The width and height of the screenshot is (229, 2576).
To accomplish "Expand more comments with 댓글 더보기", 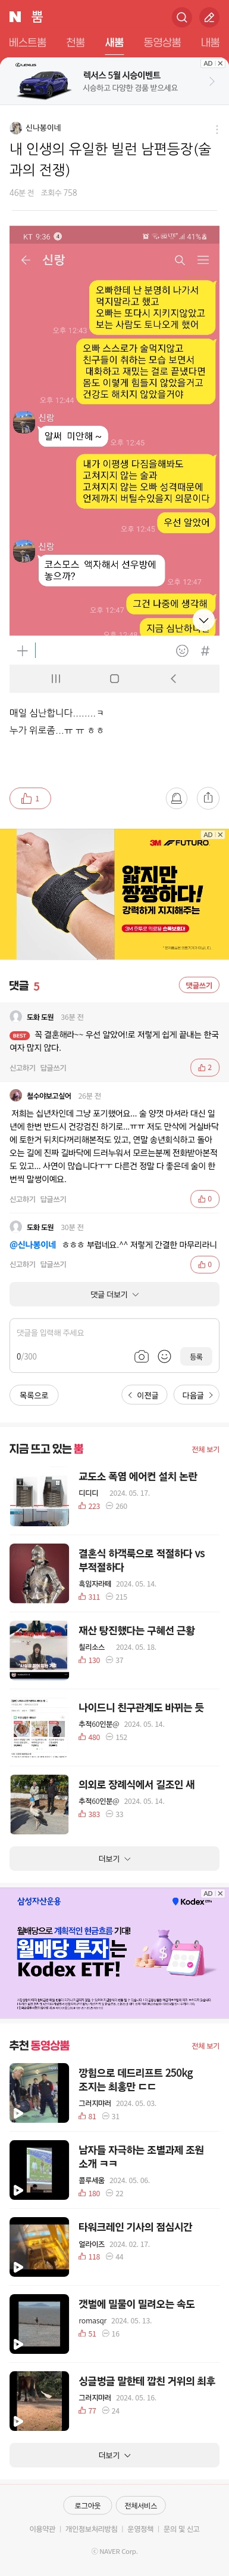I will [114, 1294].
